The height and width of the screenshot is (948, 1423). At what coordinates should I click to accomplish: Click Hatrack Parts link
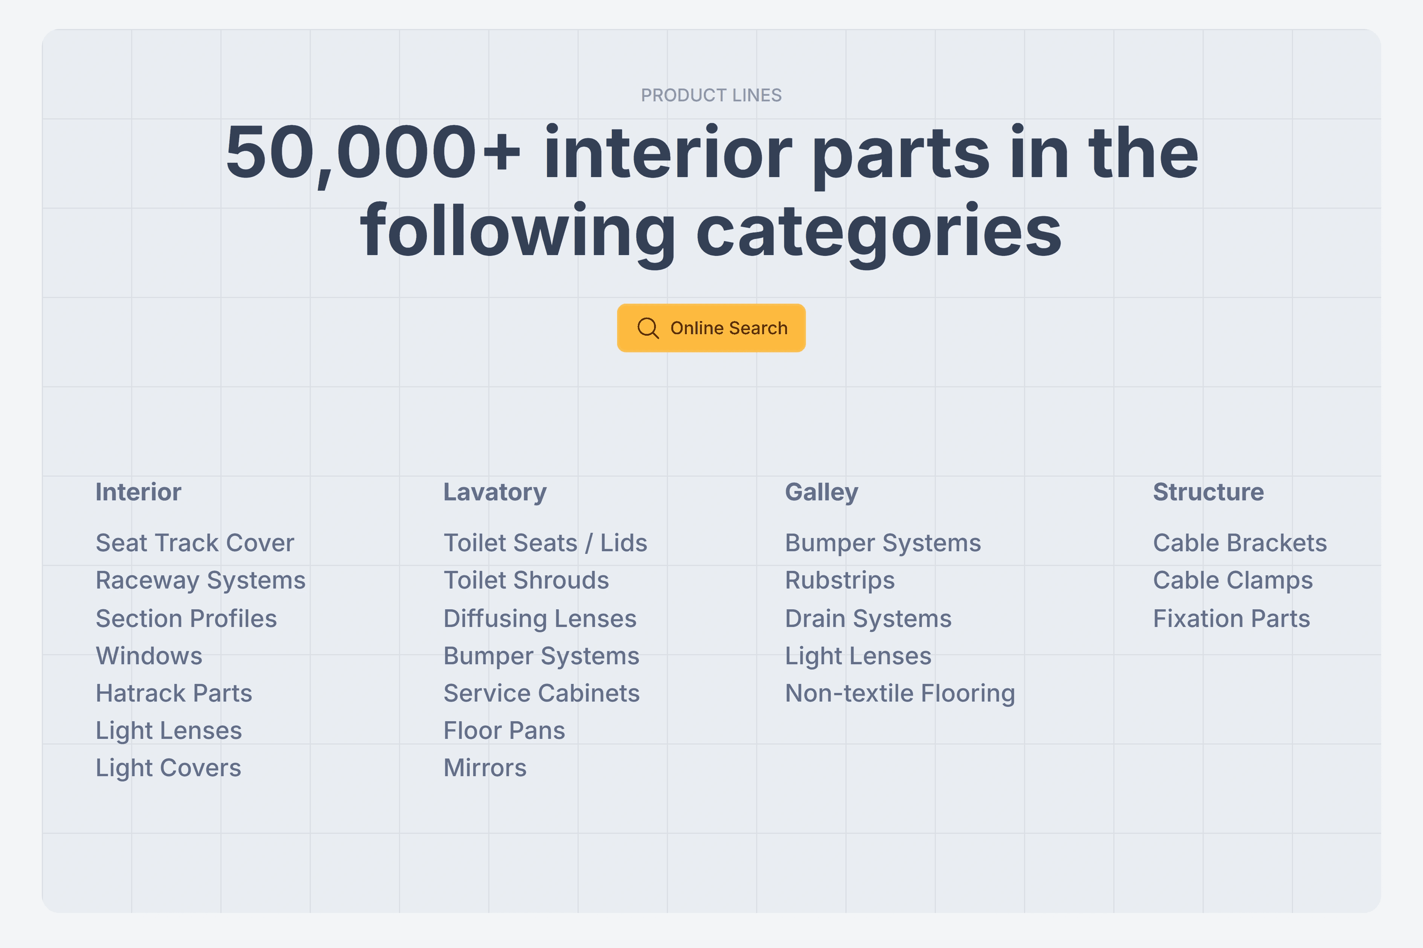(173, 693)
